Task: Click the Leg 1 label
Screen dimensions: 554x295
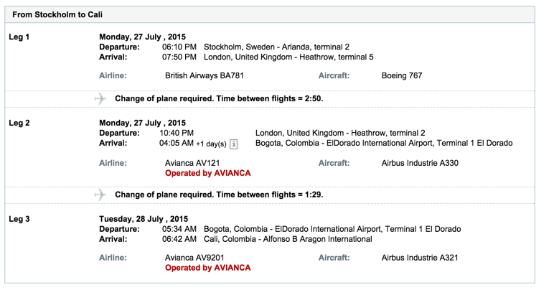Action: point(19,36)
